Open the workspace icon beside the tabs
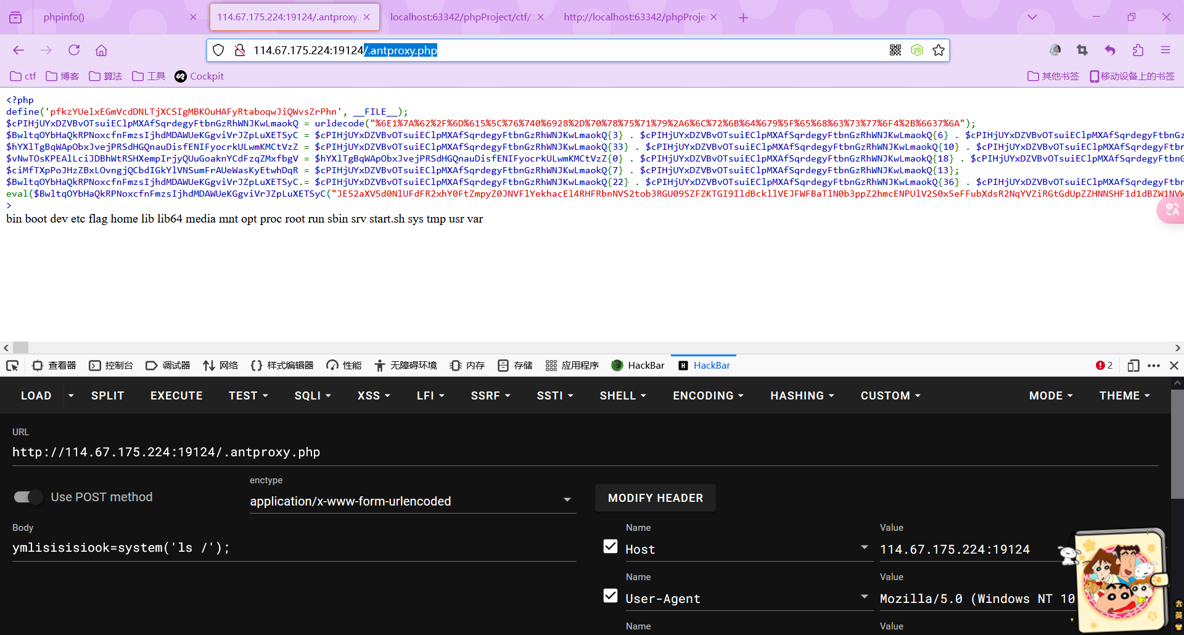 click(15, 17)
